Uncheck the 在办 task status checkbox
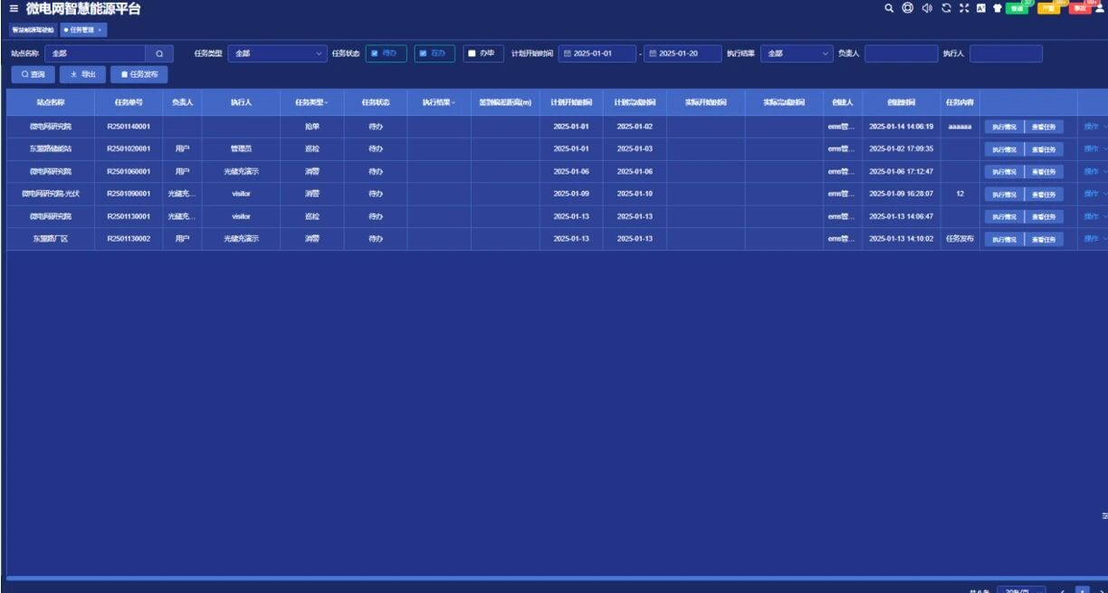 click(x=423, y=53)
